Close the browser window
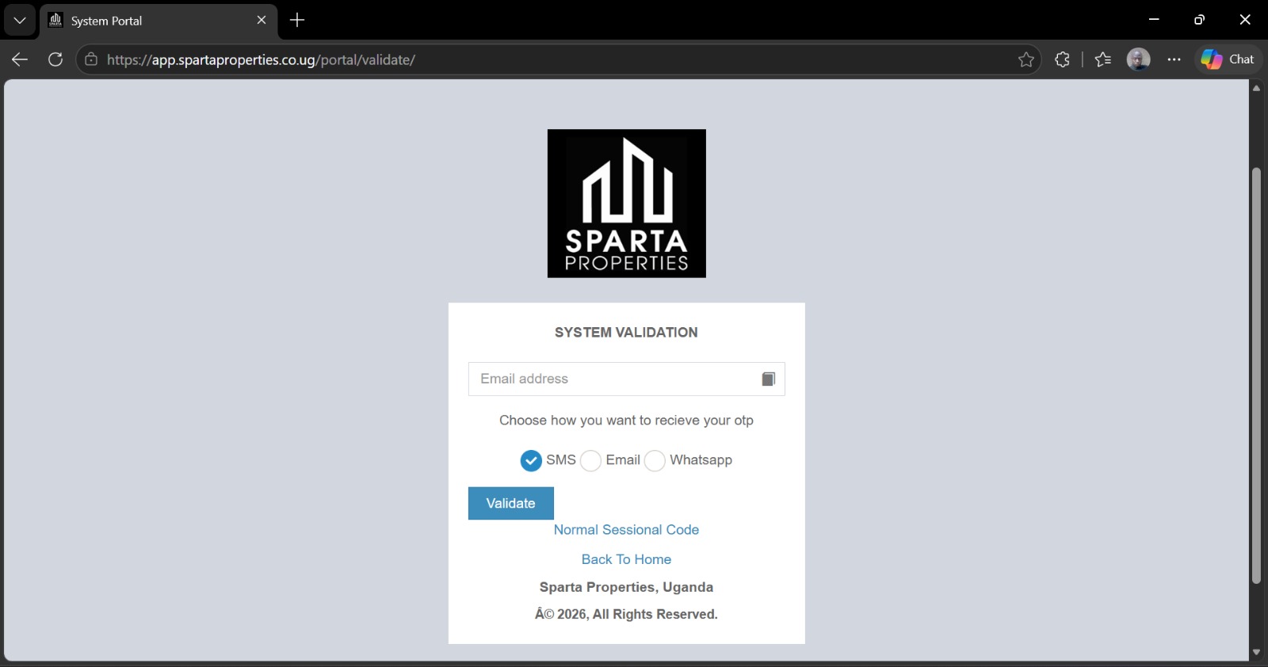 pos(1245,20)
